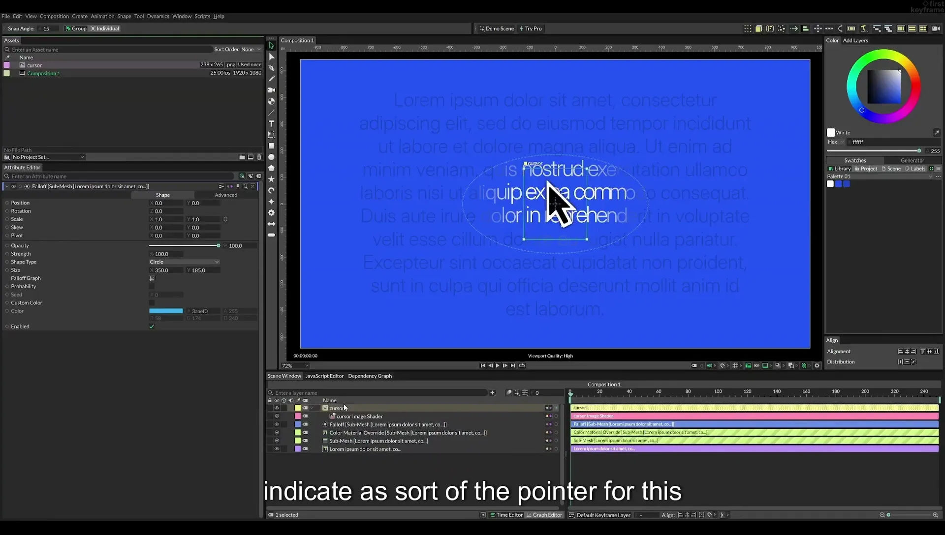Delete asset with trash icon

(259, 157)
